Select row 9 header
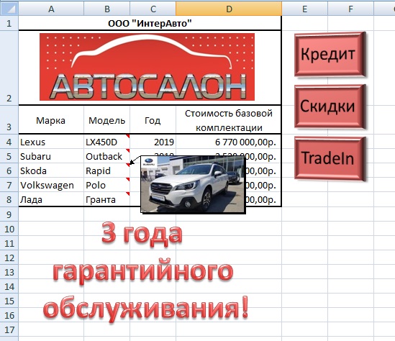This screenshot has width=395, height=341. pos(9,214)
